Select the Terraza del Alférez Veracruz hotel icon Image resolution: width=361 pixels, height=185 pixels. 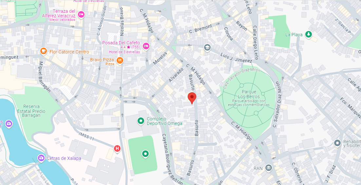click(81, 15)
